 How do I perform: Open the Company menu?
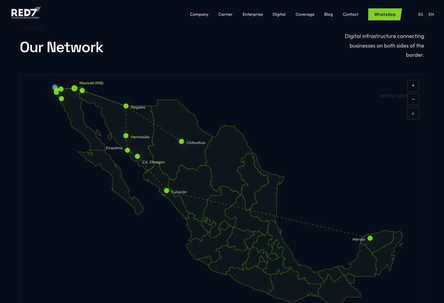click(199, 15)
